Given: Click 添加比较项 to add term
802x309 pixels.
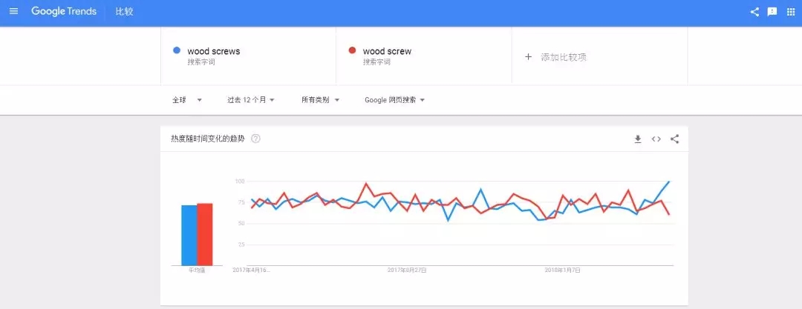Looking at the screenshot, I should 557,57.
